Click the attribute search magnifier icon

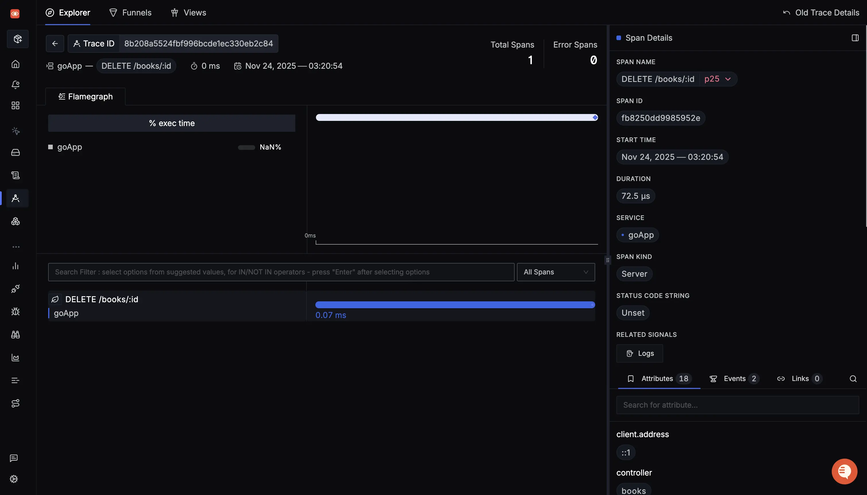(x=853, y=379)
